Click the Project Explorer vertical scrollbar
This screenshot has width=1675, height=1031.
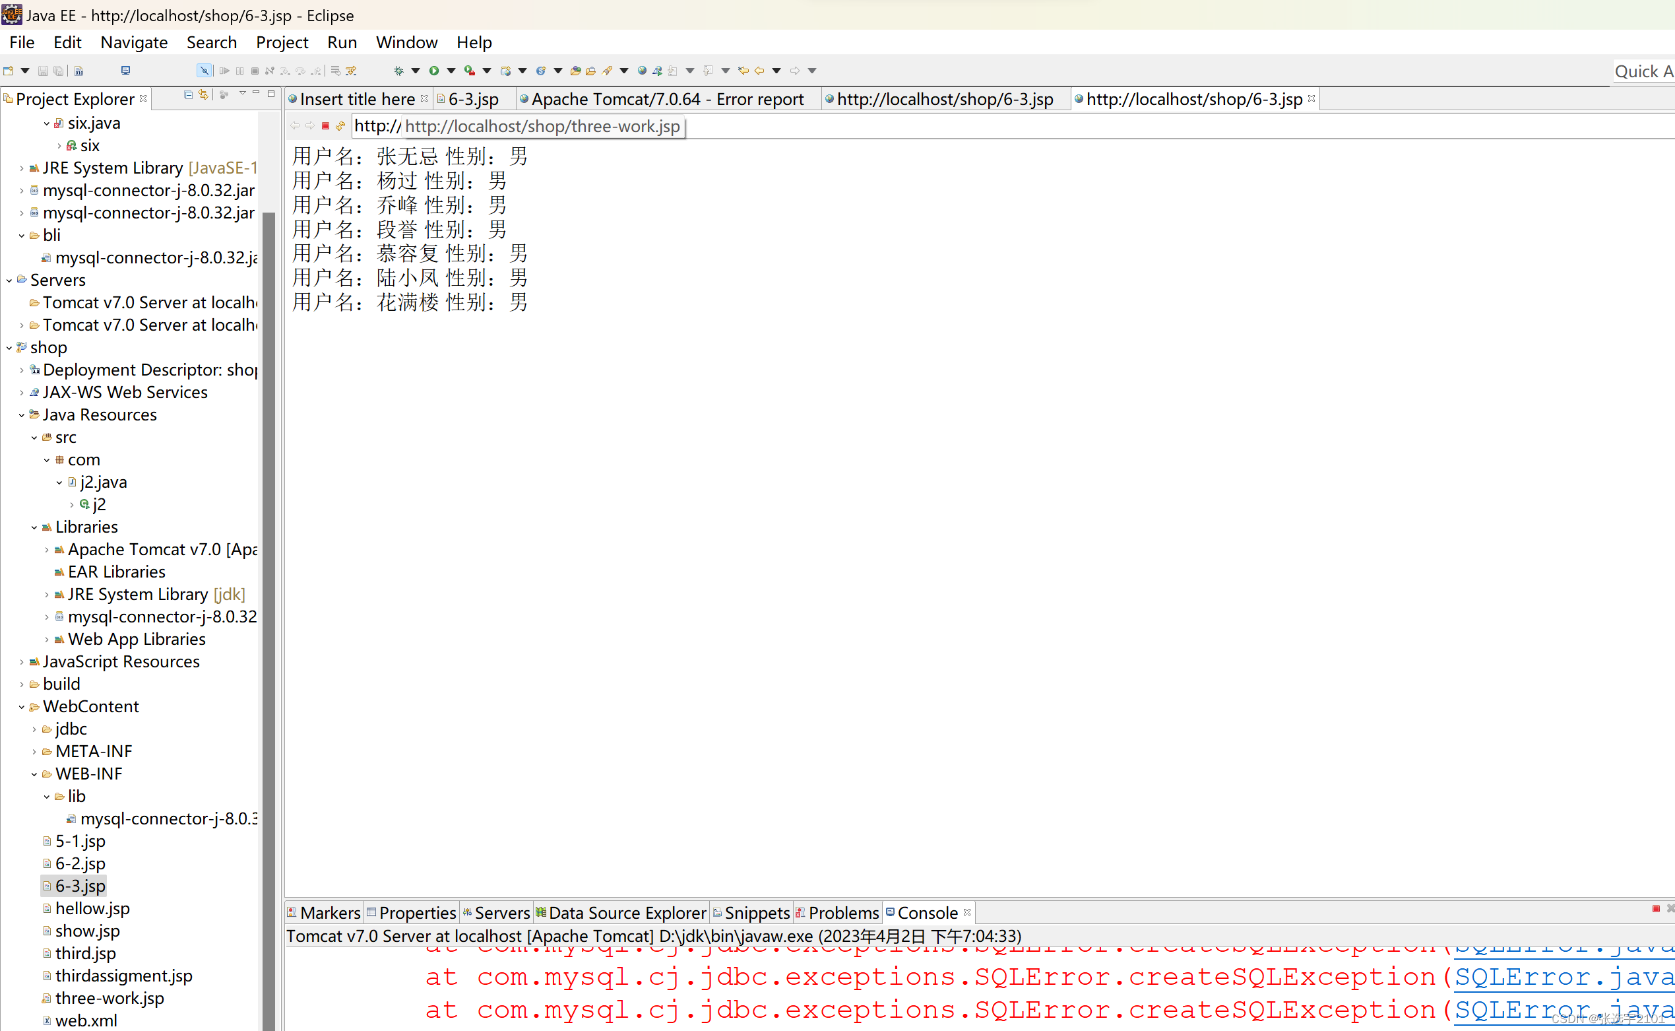coord(269,545)
